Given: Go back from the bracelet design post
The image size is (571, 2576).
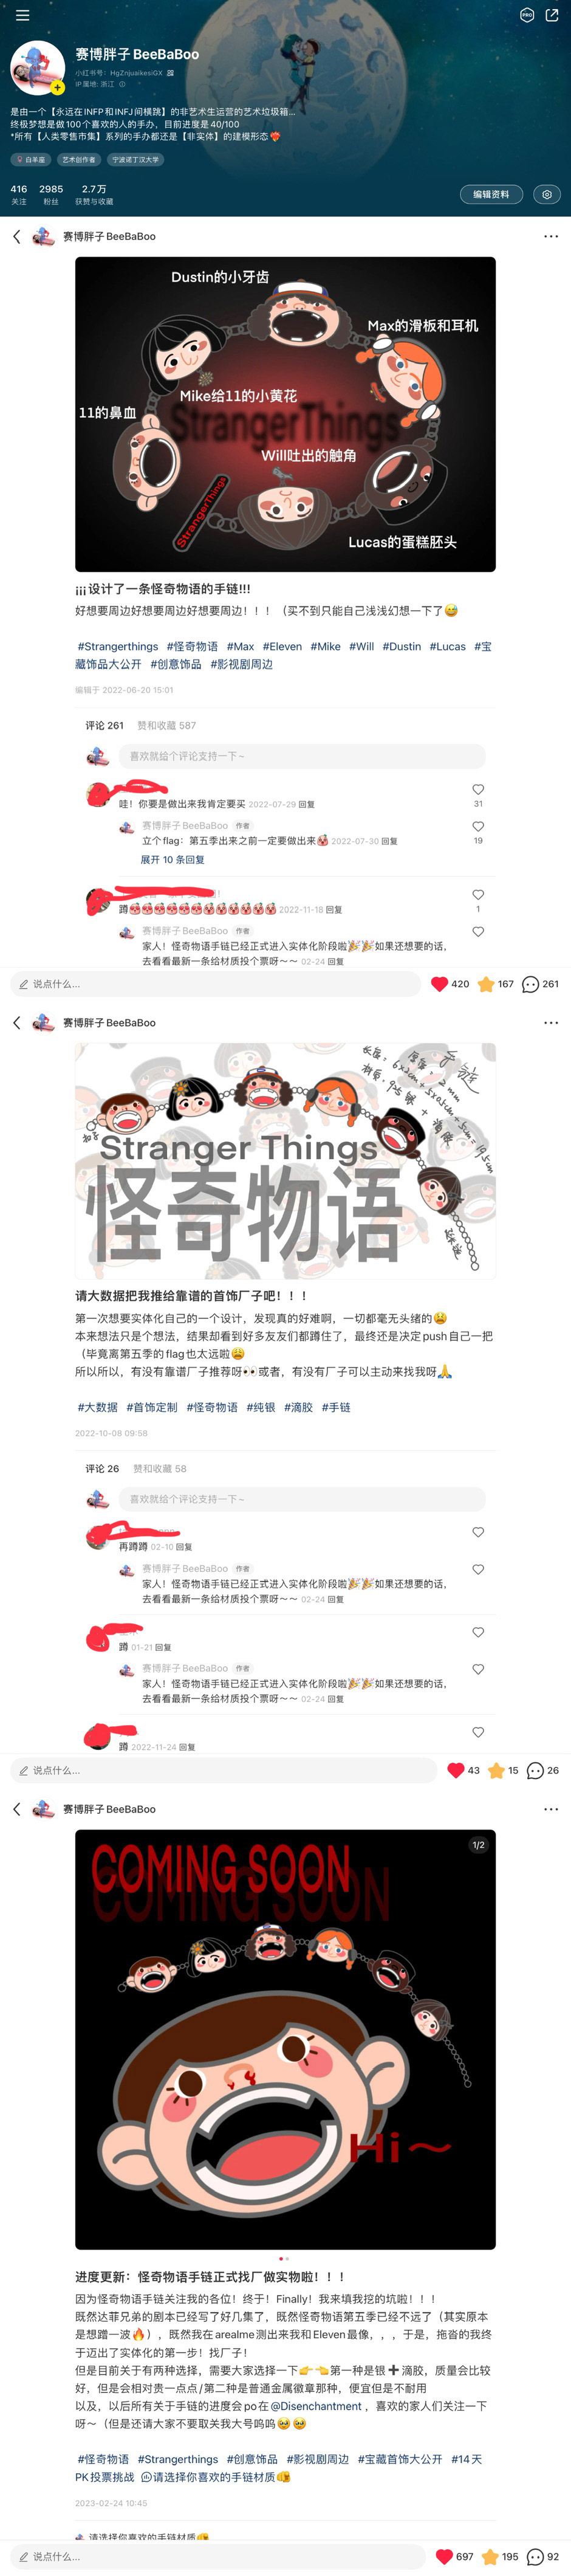Looking at the screenshot, I should 17,237.
